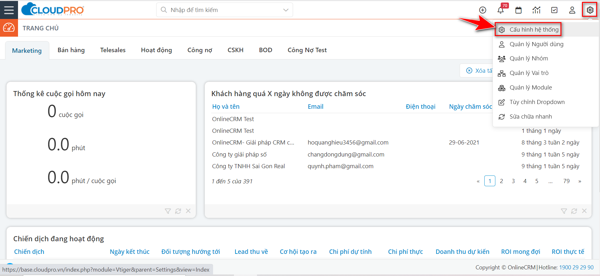Sort by 'Lead thu về' column header

click(x=251, y=252)
